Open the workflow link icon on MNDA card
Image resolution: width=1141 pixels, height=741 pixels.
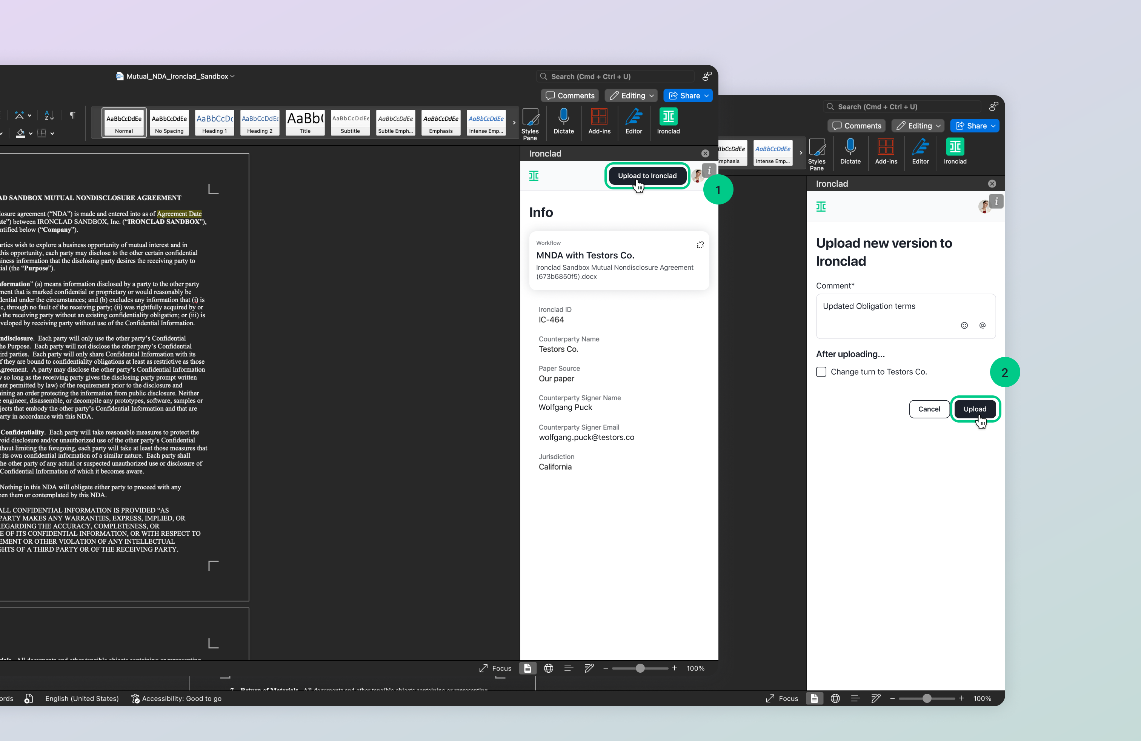tap(700, 245)
